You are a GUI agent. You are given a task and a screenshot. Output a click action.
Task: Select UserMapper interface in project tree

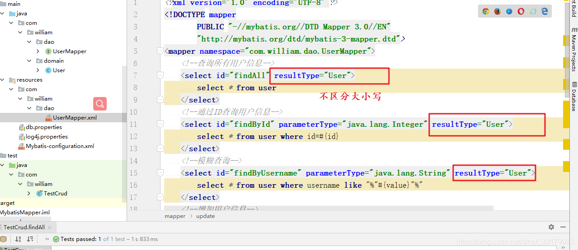[70, 51]
